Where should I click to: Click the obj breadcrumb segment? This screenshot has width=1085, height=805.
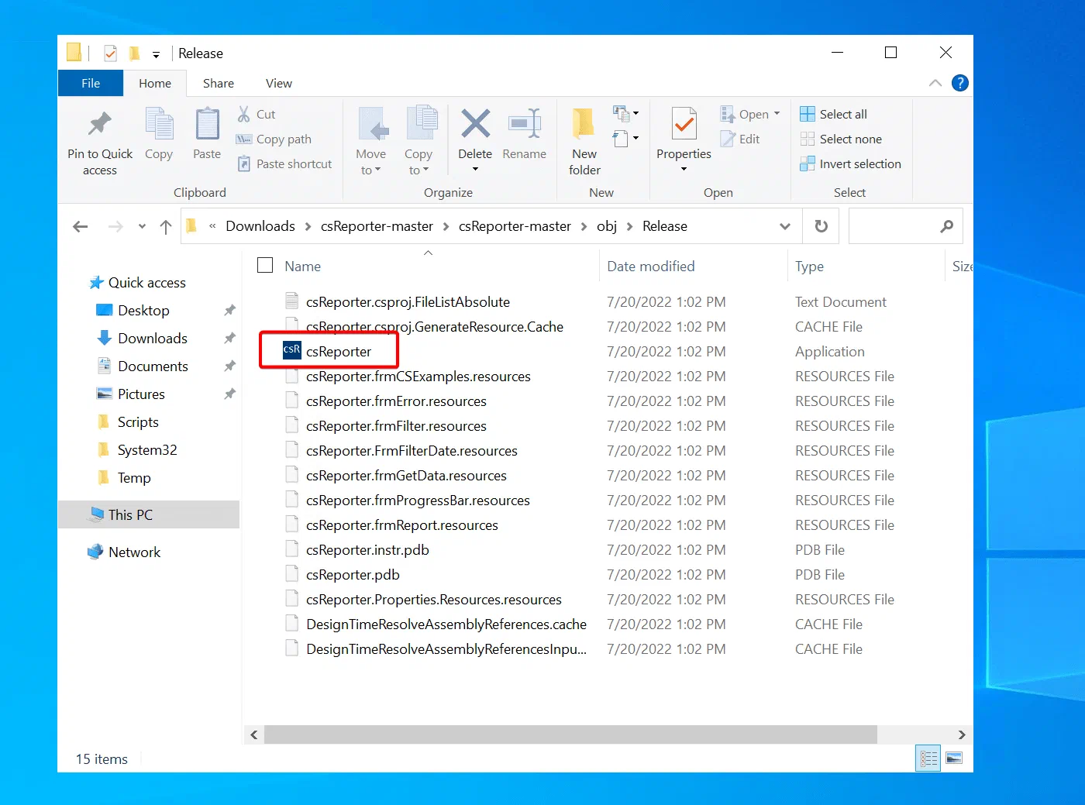tap(607, 226)
